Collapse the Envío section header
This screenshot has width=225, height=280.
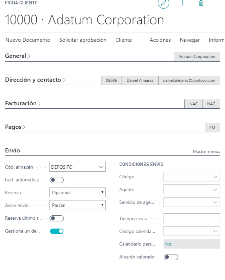pos(13,150)
